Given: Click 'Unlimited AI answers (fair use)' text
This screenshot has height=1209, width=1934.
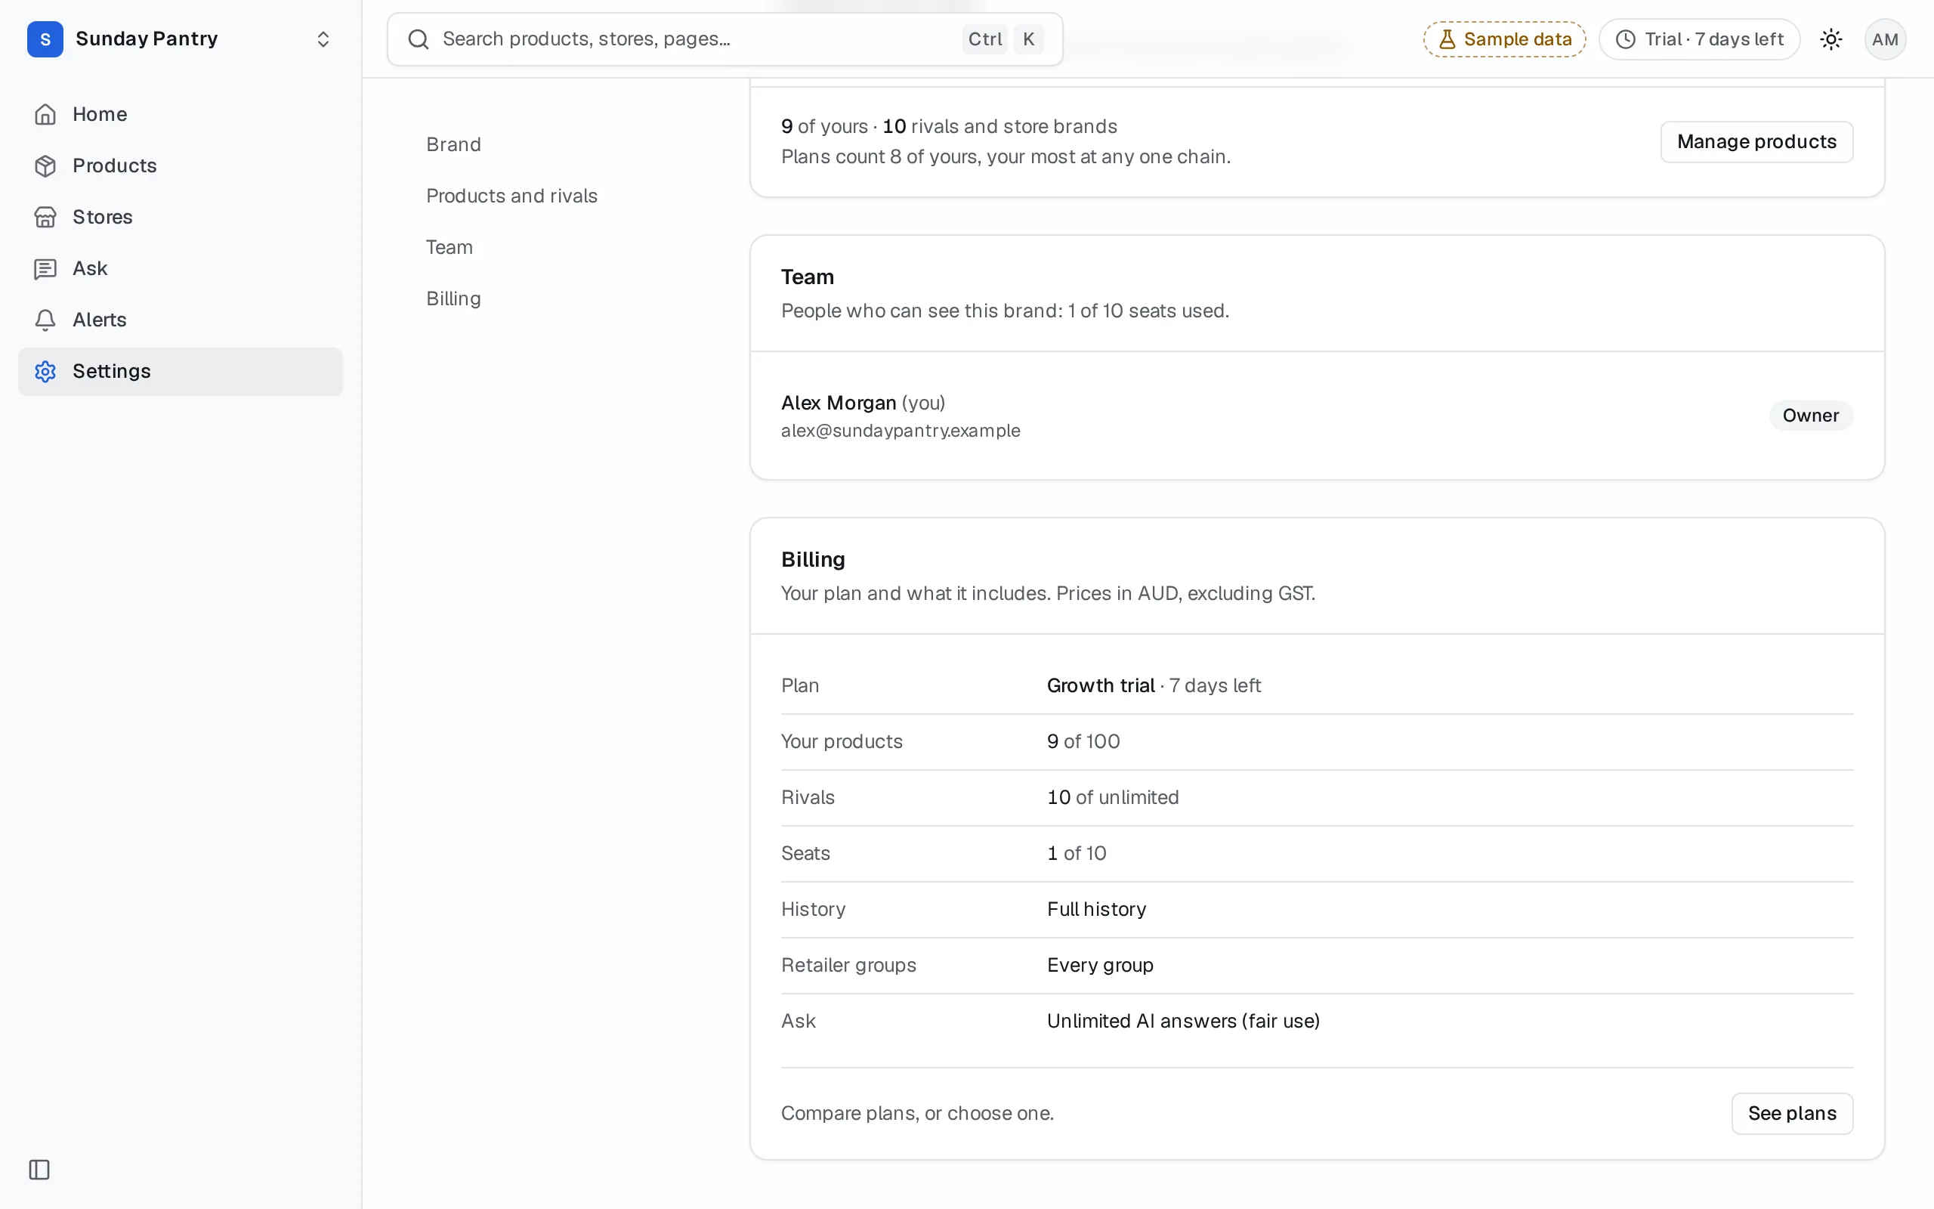Looking at the screenshot, I should [x=1184, y=1022].
